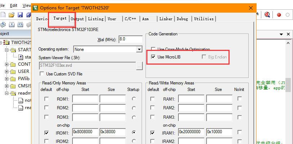Viewport: 293px width, 144px height.
Task: Check the ROM3 default checkbox
Action: [x=46, y=117]
